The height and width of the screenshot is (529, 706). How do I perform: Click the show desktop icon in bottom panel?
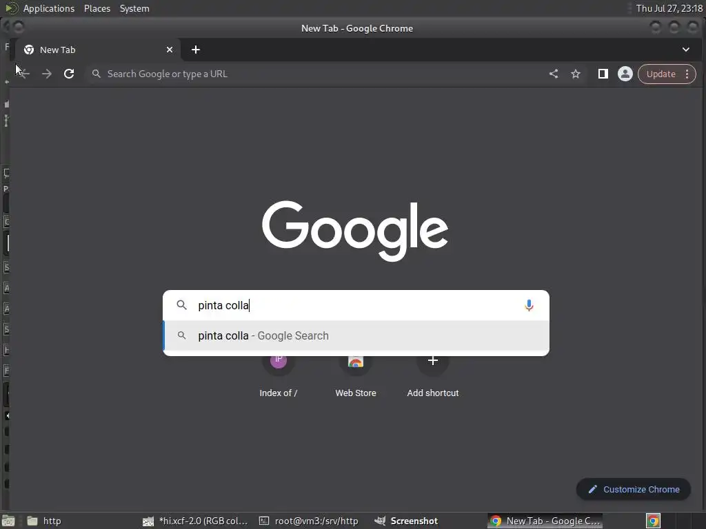pos(8,521)
